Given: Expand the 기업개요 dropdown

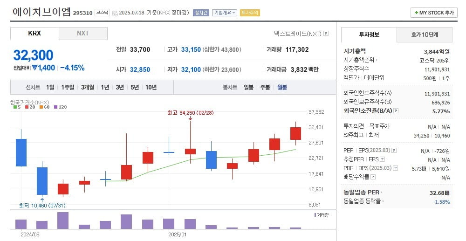Looking at the screenshot, I should [x=225, y=13].
